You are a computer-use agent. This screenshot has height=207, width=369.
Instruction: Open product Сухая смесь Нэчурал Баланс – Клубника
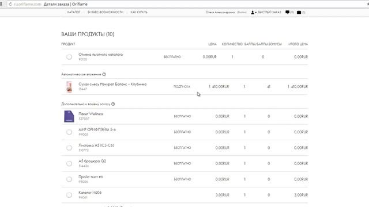click(x=112, y=85)
